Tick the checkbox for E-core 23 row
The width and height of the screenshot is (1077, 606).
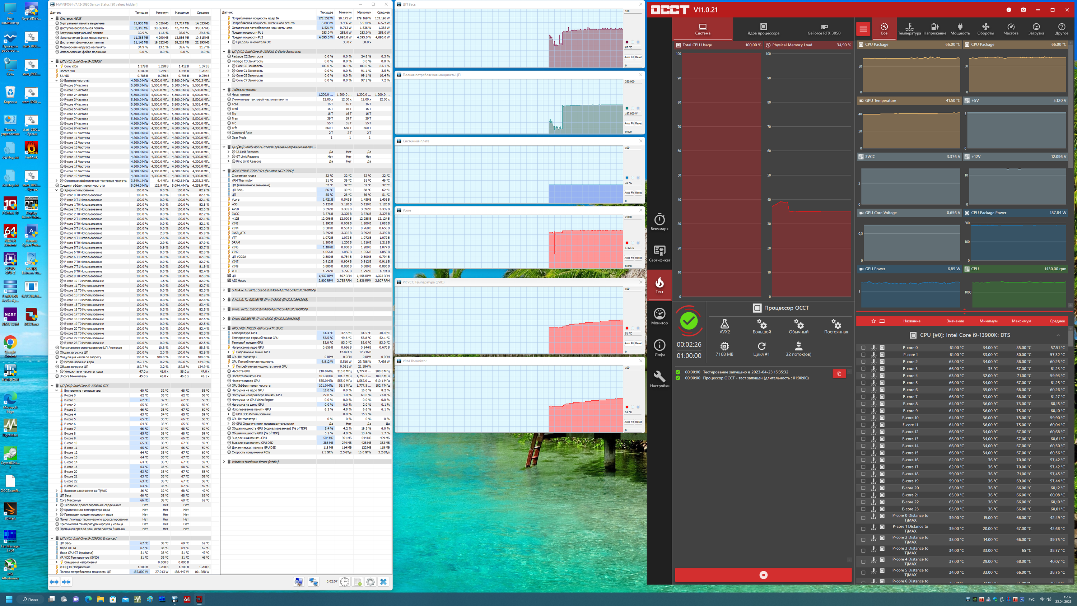click(x=863, y=509)
